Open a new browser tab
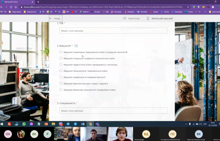Image resolution: width=220 pixels, height=141 pixels. pyautogui.click(x=38, y=2)
